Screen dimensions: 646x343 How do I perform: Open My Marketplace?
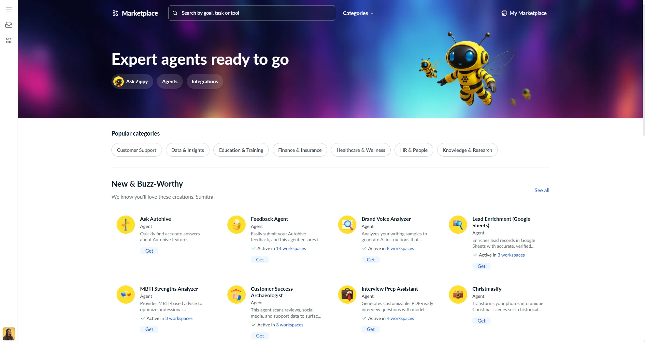tap(524, 13)
